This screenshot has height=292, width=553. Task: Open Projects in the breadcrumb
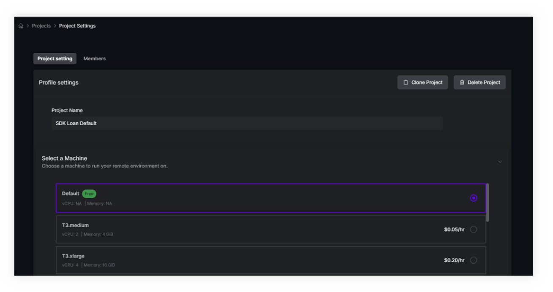(x=41, y=26)
